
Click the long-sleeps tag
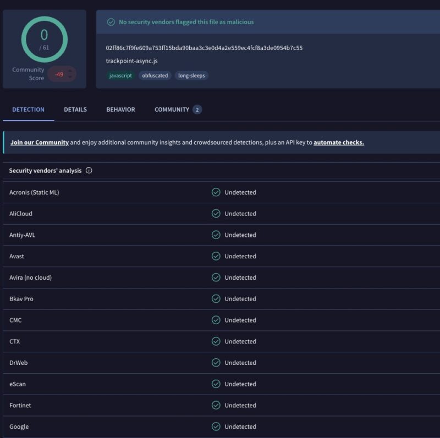pyautogui.click(x=191, y=75)
